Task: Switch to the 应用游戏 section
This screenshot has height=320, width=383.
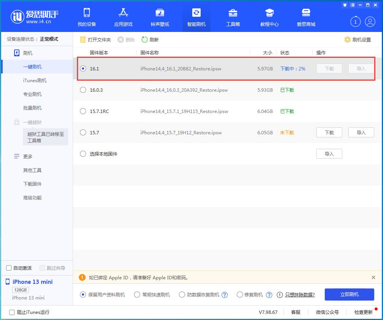Action: tap(123, 17)
